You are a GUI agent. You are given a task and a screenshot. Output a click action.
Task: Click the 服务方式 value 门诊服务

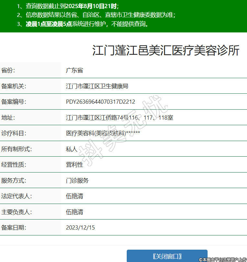coord(77,181)
